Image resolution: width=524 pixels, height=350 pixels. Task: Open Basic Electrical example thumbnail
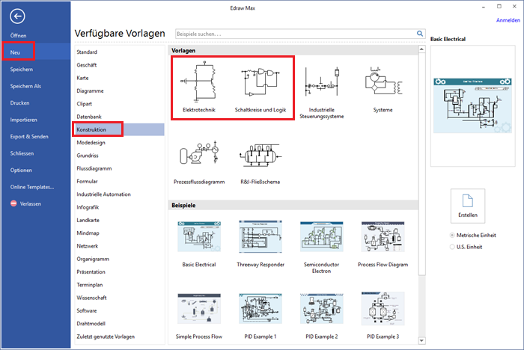tap(199, 236)
